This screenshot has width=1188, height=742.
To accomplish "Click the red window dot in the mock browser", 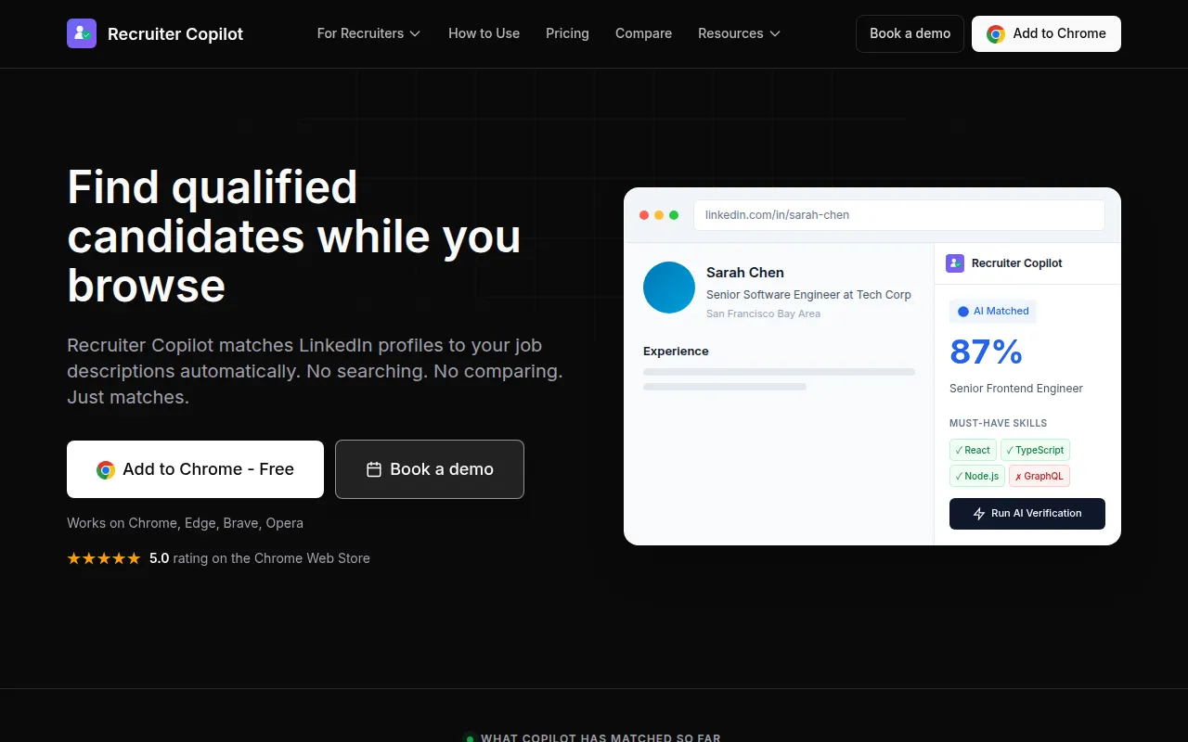I will point(644,215).
